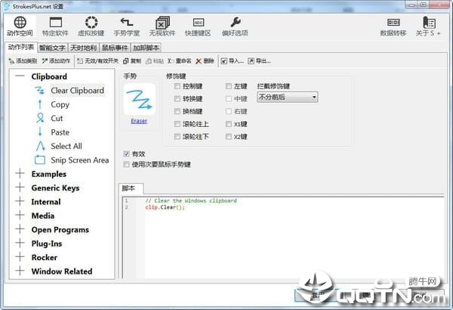Viewport: 453px width, 310px height.
Task: Click the red X 删除 delete button
Action: (x=205, y=60)
